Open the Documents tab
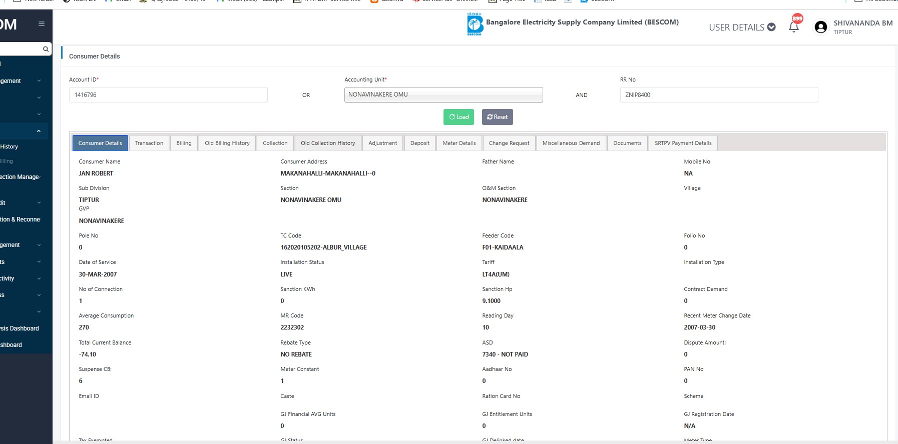Screen dimensions: 898x444 click(x=627, y=143)
